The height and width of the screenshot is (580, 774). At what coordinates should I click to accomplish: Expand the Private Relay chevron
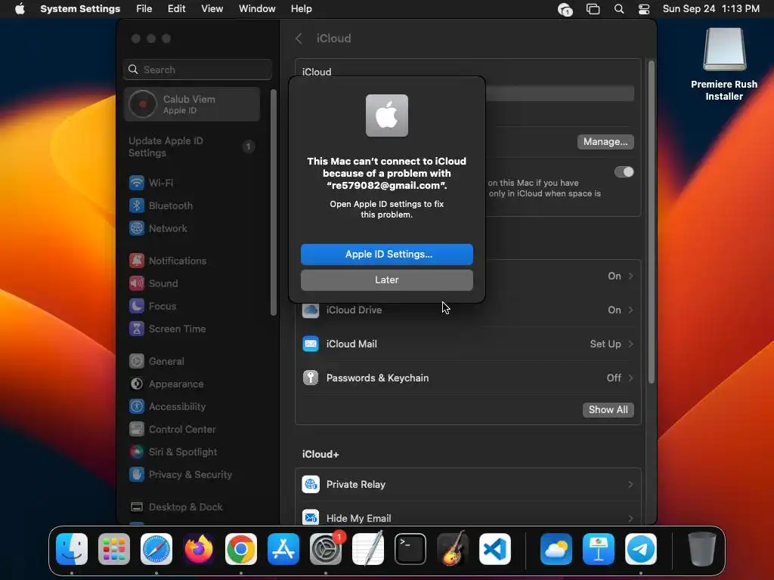click(631, 484)
